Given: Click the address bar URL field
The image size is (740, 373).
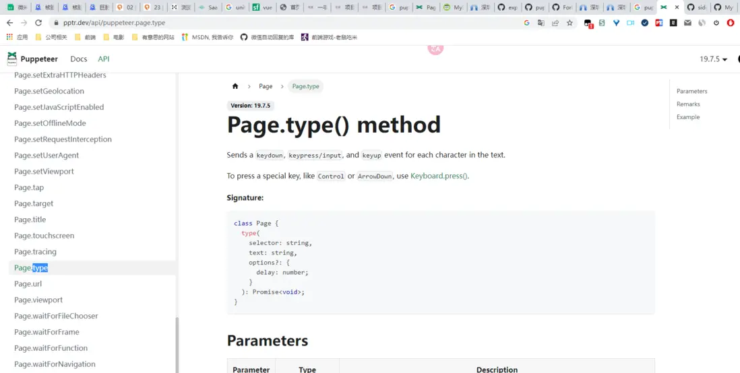Looking at the screenshot, I should point(270,23).
